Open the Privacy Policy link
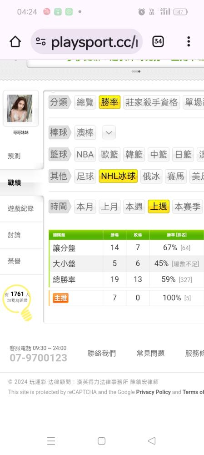The image size is (204, 455). point(153,392)
